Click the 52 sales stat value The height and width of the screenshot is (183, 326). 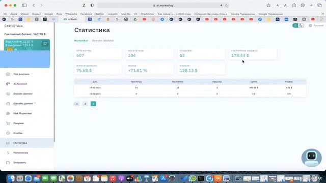[182, 55]
